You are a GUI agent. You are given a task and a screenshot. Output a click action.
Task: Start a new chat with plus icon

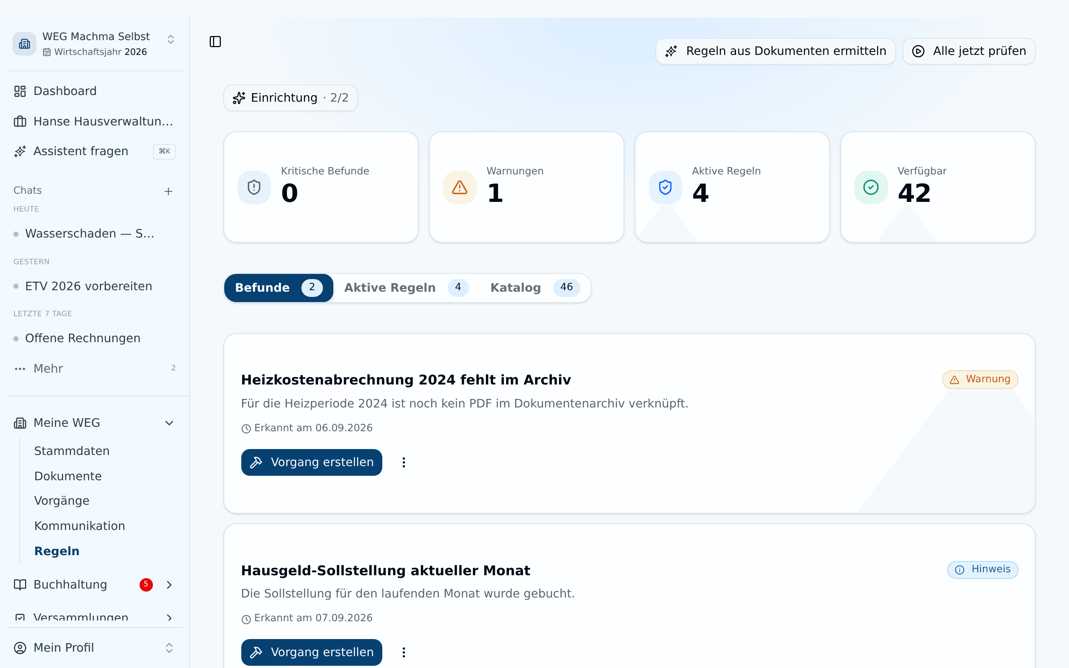click(x=168, y=191)
